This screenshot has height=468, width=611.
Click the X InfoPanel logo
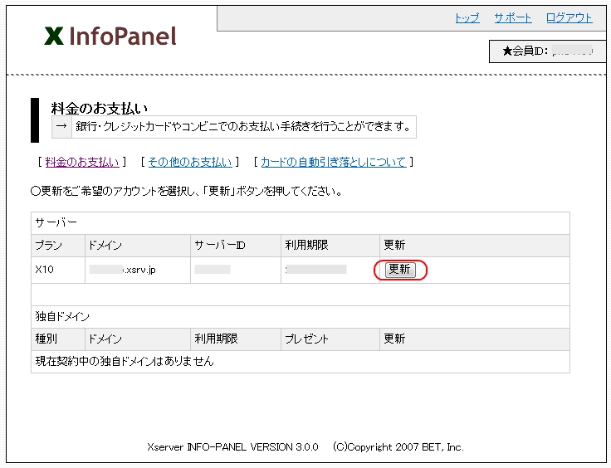tap(110, 37)
